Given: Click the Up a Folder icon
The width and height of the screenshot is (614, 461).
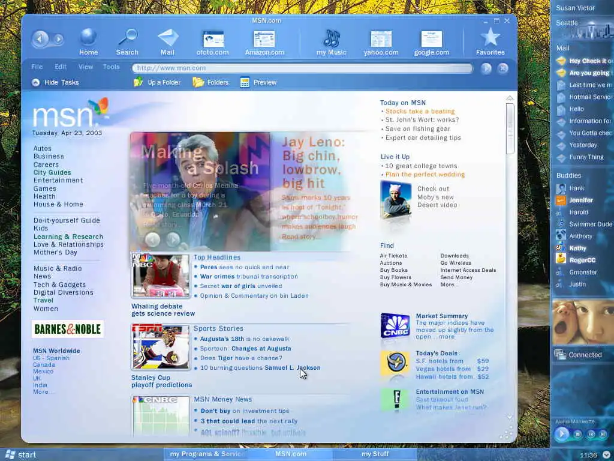Looking at the screenshot, I should click(139, 82).
